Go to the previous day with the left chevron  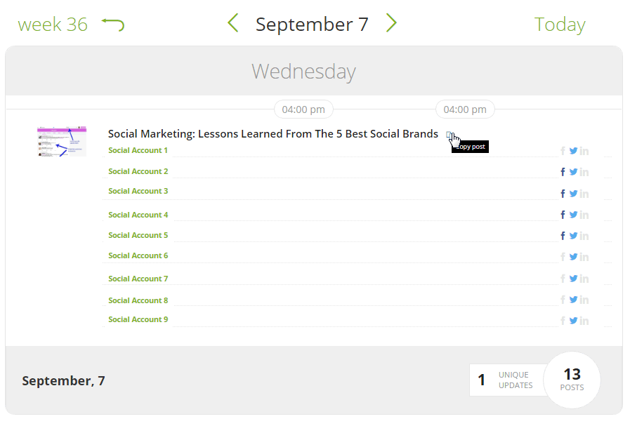(233, 24)
